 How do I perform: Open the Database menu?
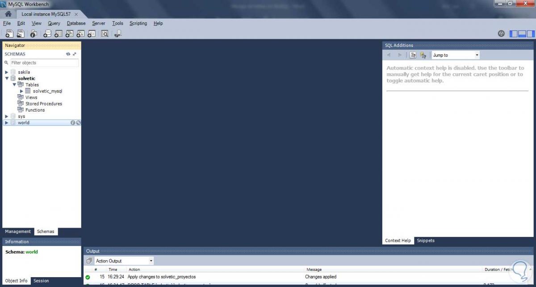click(x=76, y=23)
